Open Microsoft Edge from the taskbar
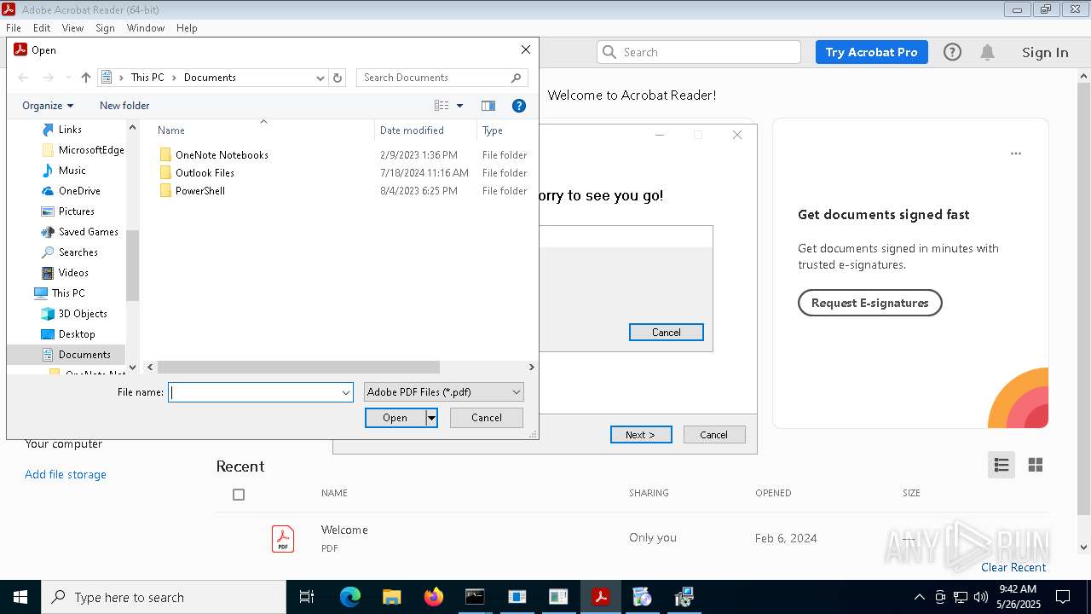This screenshot has height=614, width=1091. (x=350, y=597)
